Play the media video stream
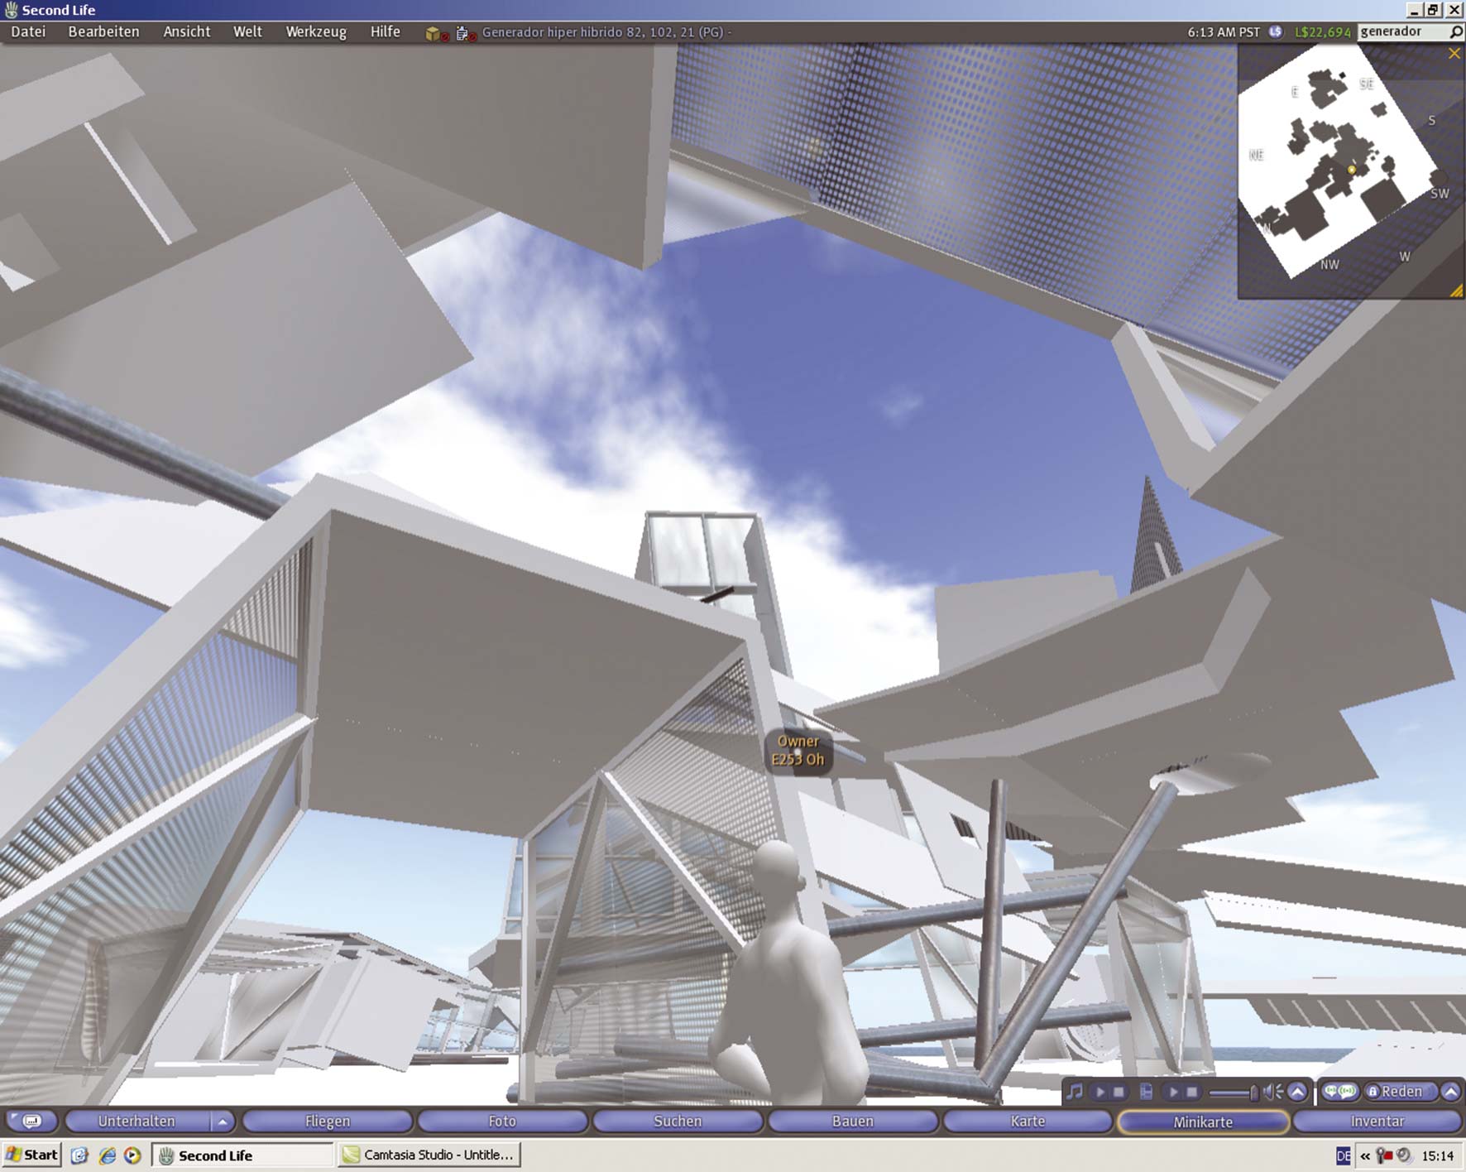Image resolution: width=1466 pixels, height=1172 pixels. point(1172,1092)
